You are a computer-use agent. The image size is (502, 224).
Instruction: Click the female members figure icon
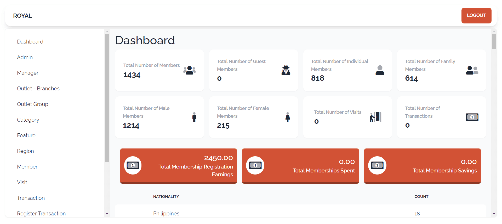click(x=288, y=117)
